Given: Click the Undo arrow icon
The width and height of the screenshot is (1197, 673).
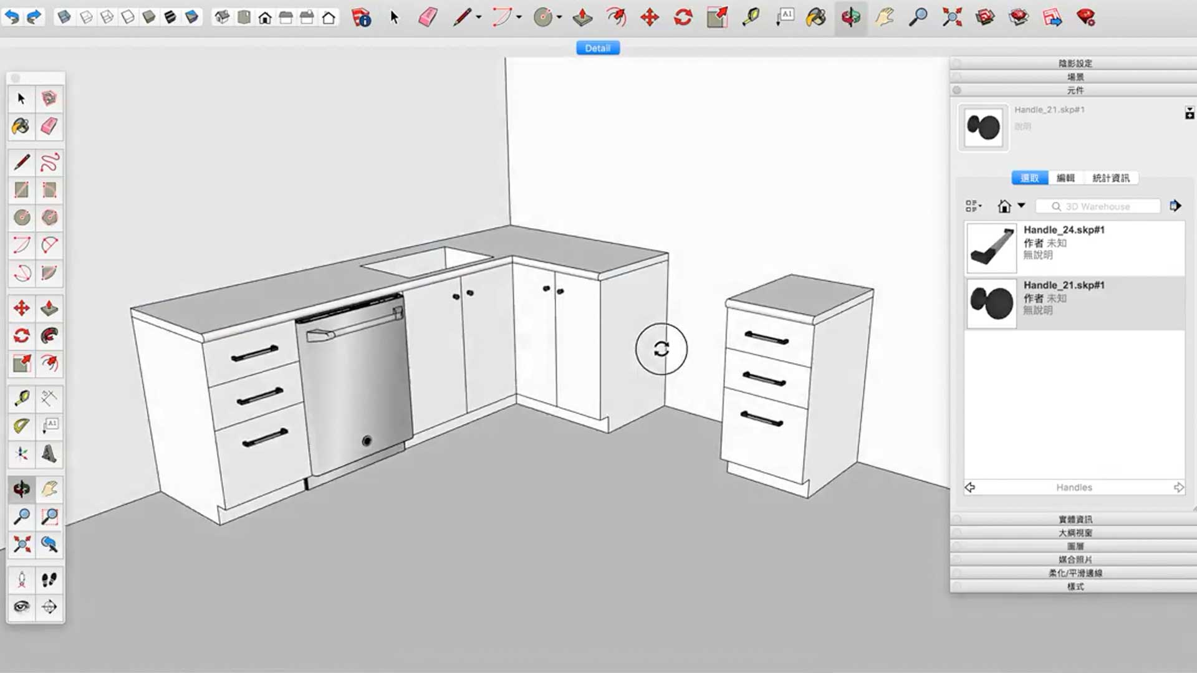Looking at the screenshot, I should pos(12,17).
